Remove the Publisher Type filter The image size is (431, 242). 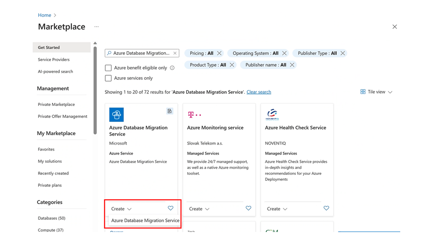pos(343,53)
